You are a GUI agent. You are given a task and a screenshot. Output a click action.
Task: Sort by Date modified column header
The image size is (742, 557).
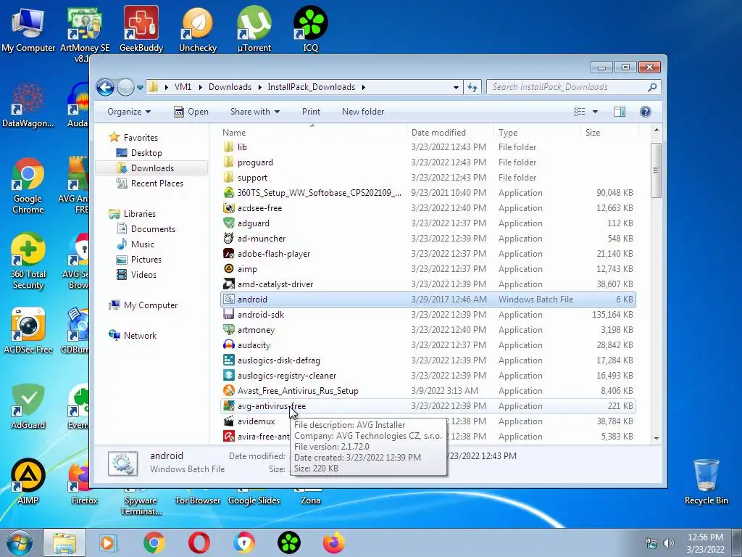[450, 133]
